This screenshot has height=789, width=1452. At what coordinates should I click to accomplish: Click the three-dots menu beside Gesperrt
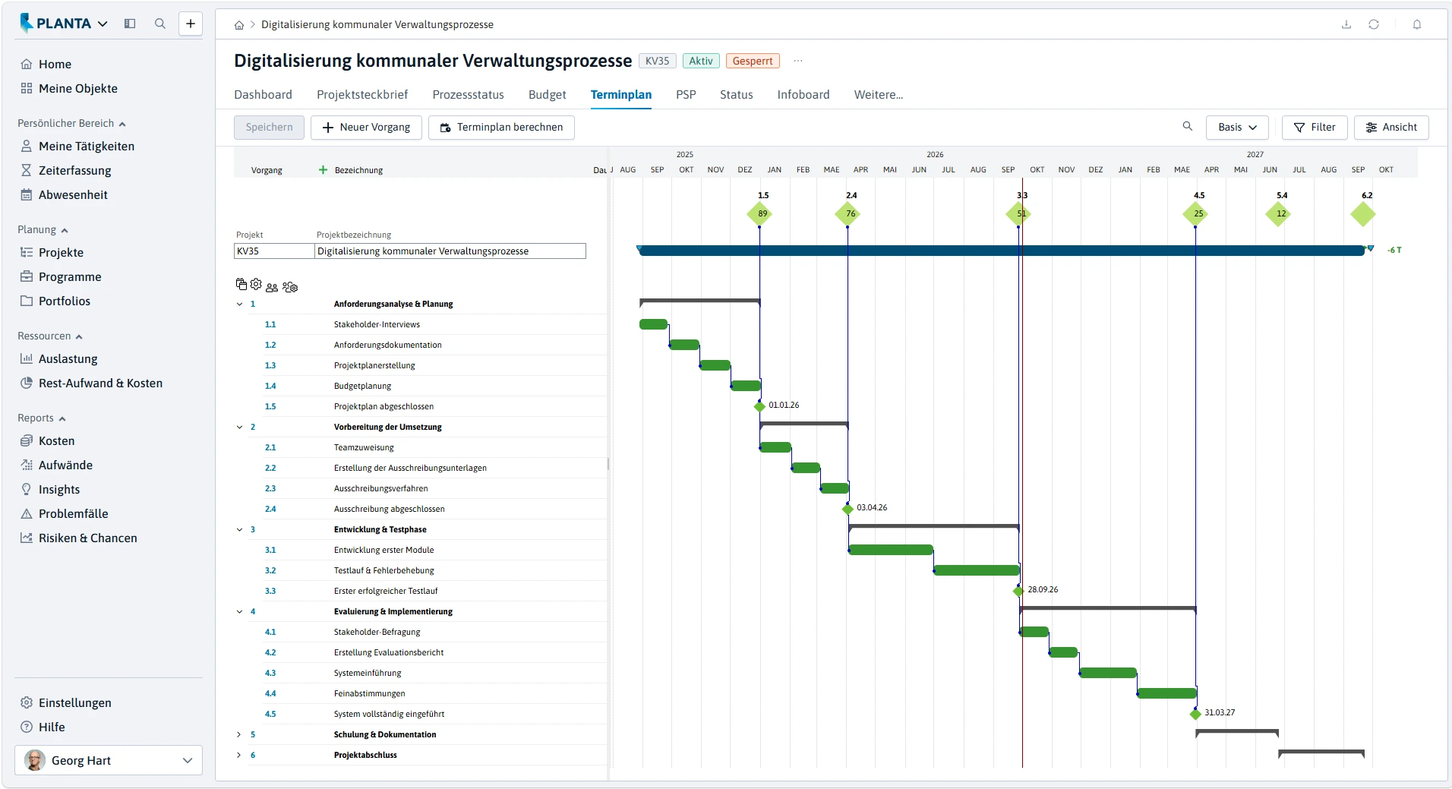(x=798, y=61)
